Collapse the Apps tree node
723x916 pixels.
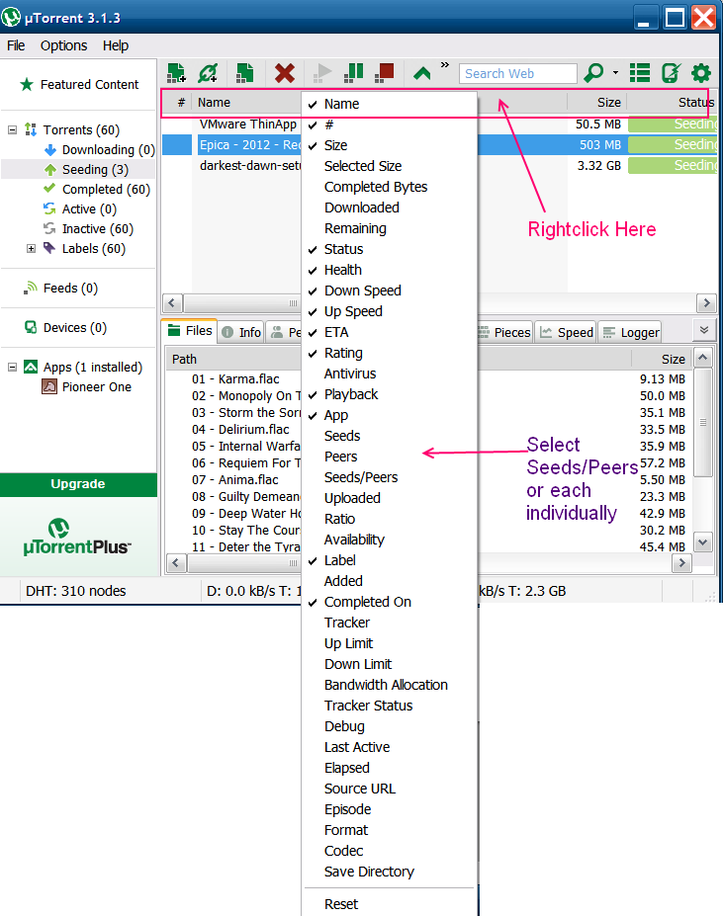coord(12,367)
